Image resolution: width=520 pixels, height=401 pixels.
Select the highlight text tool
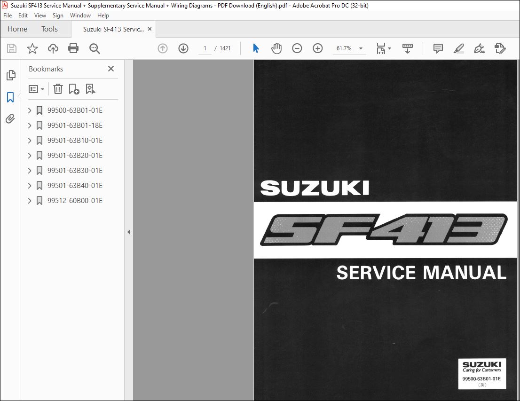(459, 48)
